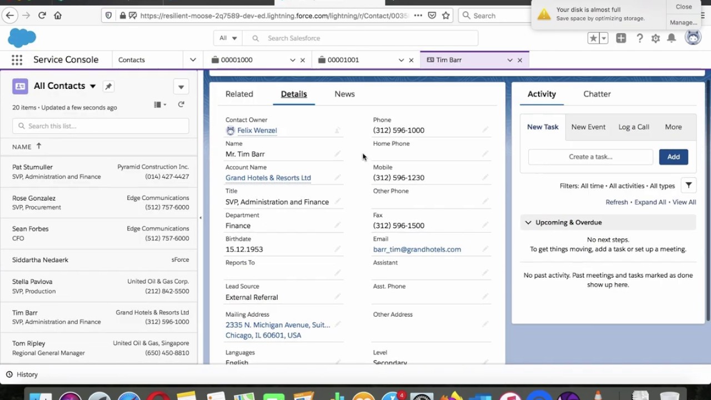The width and height of the screenshot is (711, 400).
Task: Edit the Name field pencil
Action: [337, 154]
